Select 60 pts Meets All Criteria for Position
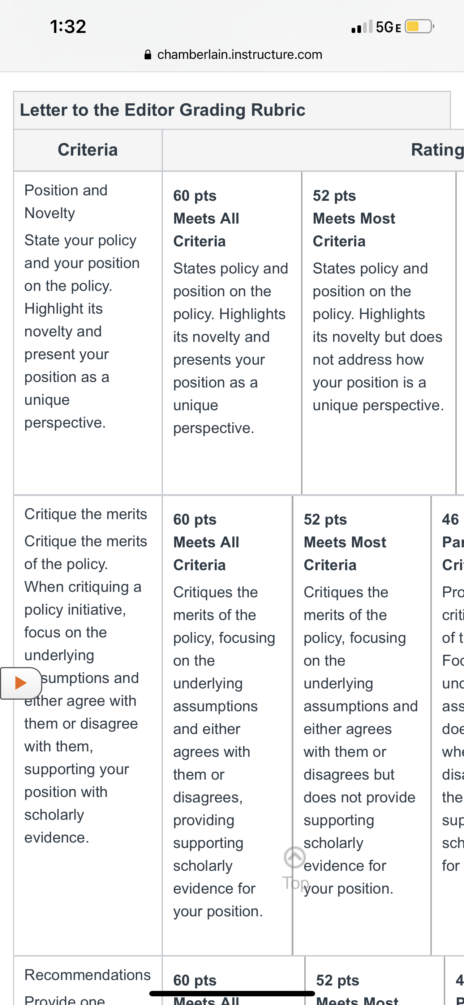The image size is (464, 1005). (x=232, y=333)
